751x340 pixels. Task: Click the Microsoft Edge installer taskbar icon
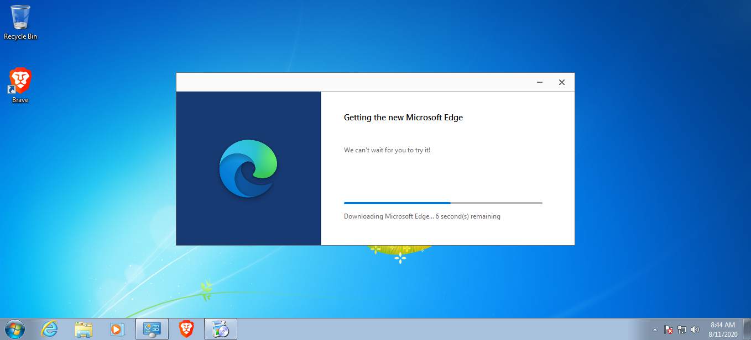point(220,329)
